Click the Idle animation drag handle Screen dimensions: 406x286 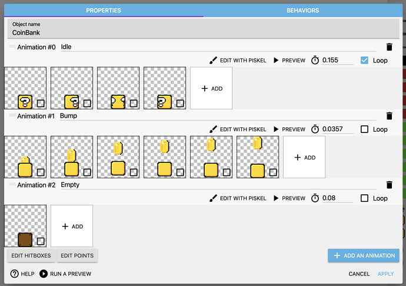12,46
